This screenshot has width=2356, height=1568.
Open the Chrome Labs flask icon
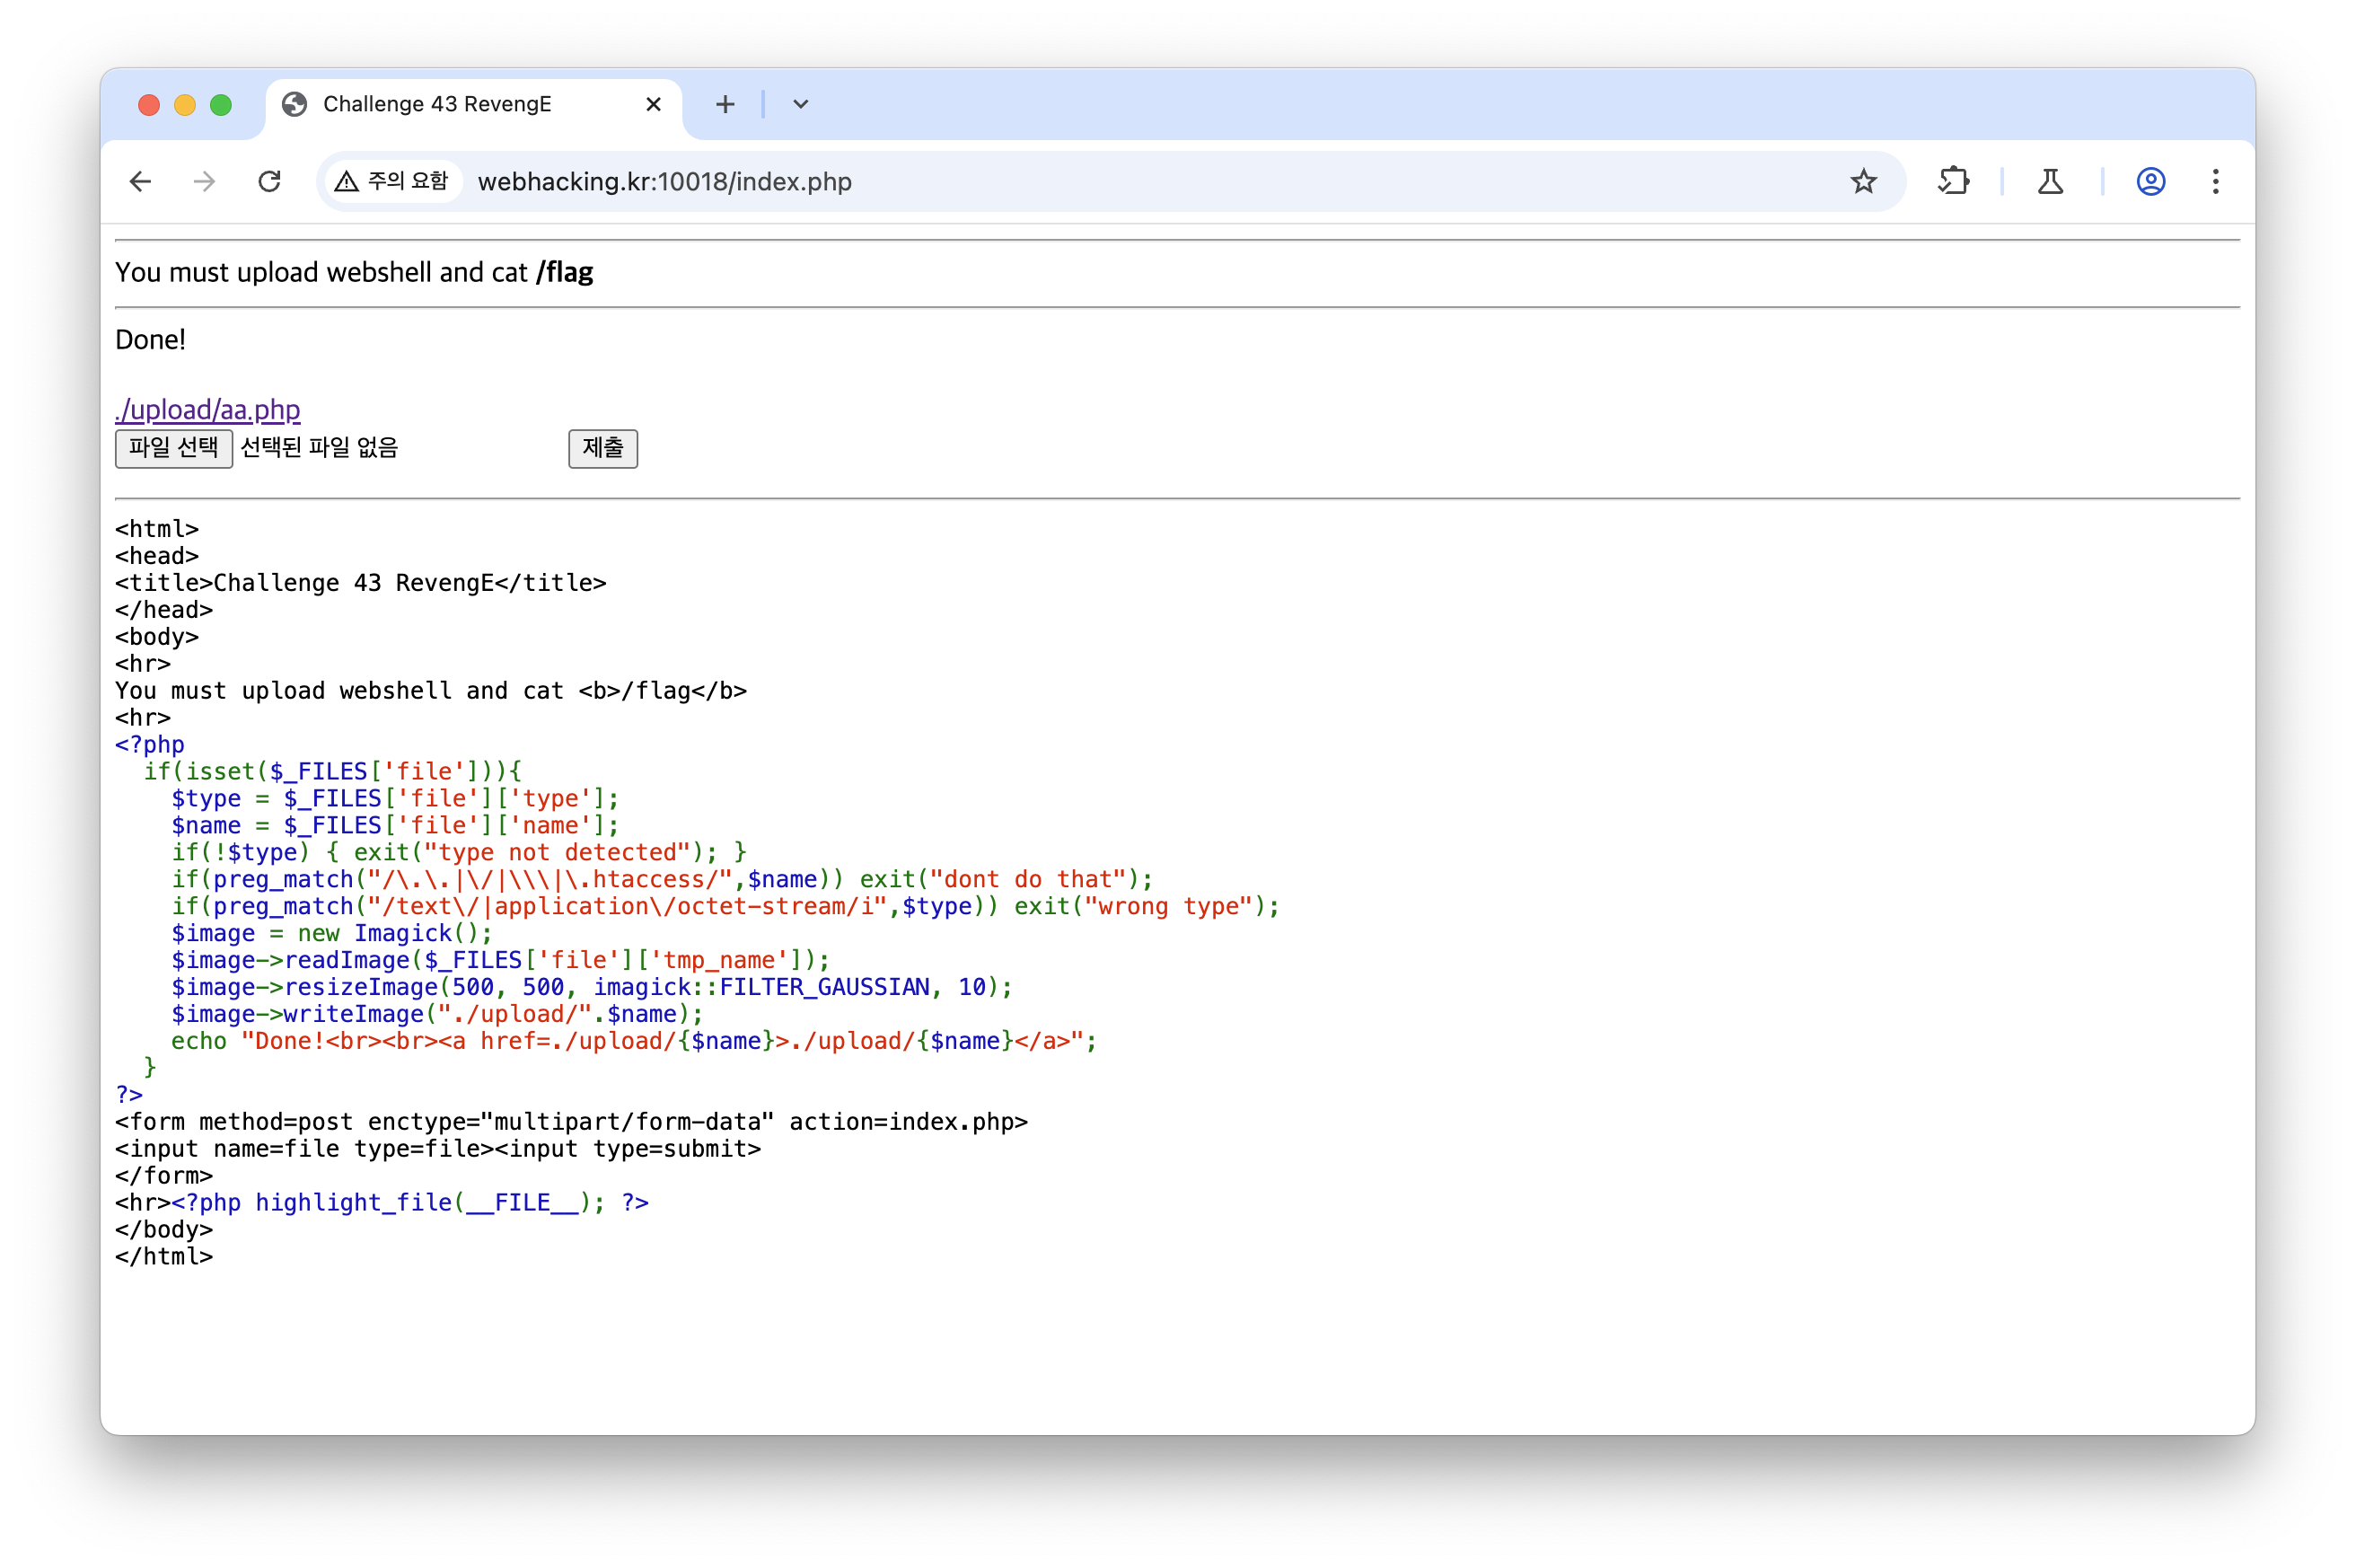tap(2050, 181)
